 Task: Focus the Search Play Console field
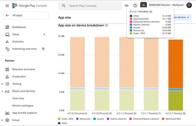[90, 6]
